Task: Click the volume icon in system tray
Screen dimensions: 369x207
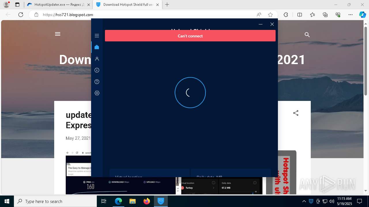Action: point(332,201)
